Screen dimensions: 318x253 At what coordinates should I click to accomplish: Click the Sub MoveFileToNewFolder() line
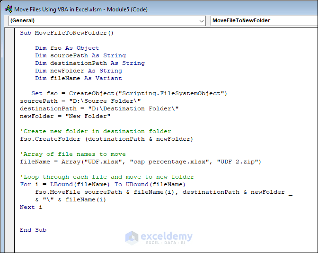(x=67, y=33)
